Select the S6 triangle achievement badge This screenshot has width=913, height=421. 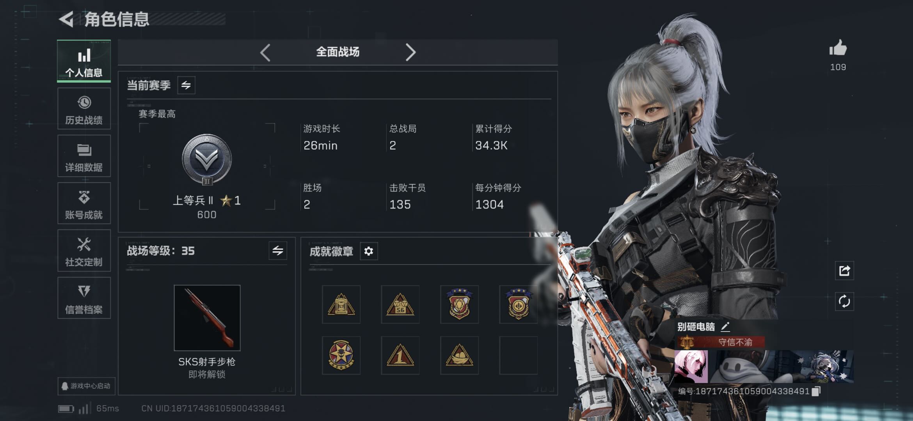(x=400, y=304)
